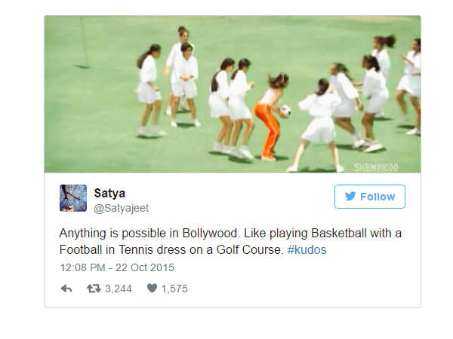Like the tweet with the heart icon
Viewport: 453px width, 339px height.
(x=152, y=289)
